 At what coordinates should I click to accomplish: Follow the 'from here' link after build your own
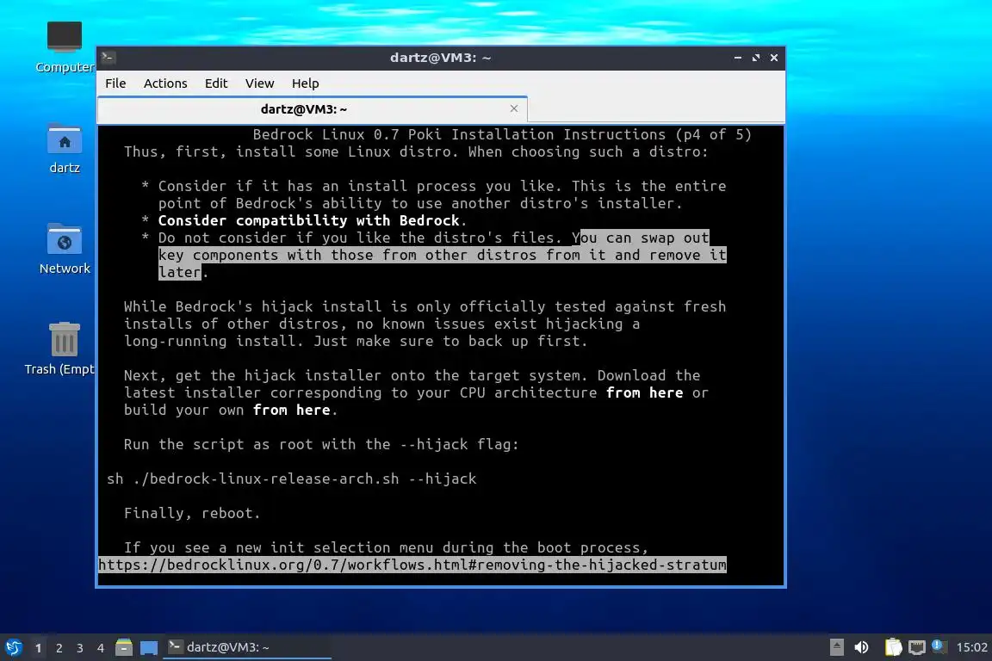pyautogui.click(x=291, y=410)
